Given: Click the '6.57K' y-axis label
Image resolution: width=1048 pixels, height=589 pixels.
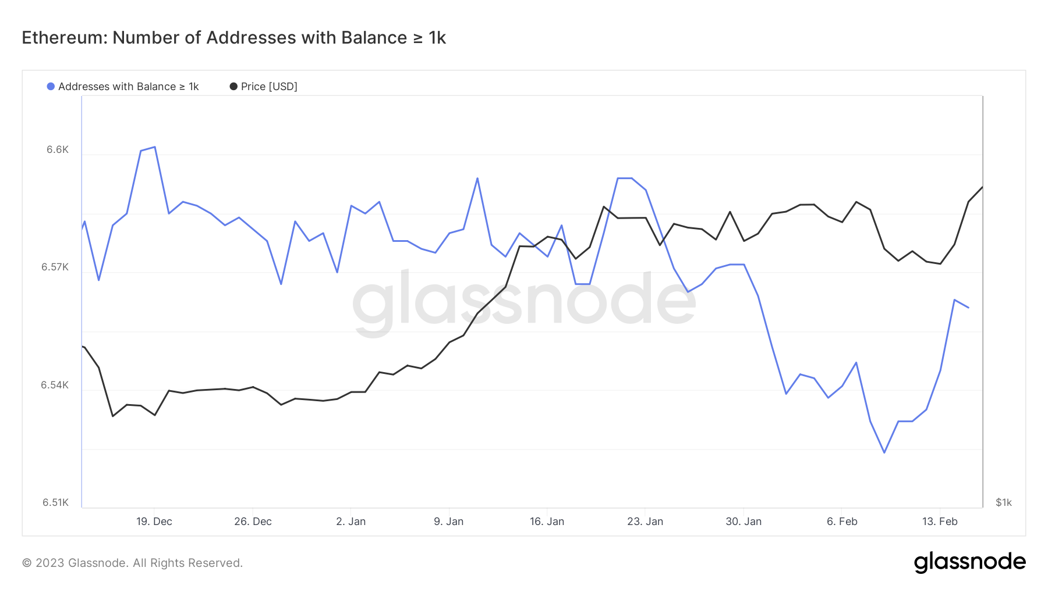Looking at the screenshot, I should pos(55,267).
